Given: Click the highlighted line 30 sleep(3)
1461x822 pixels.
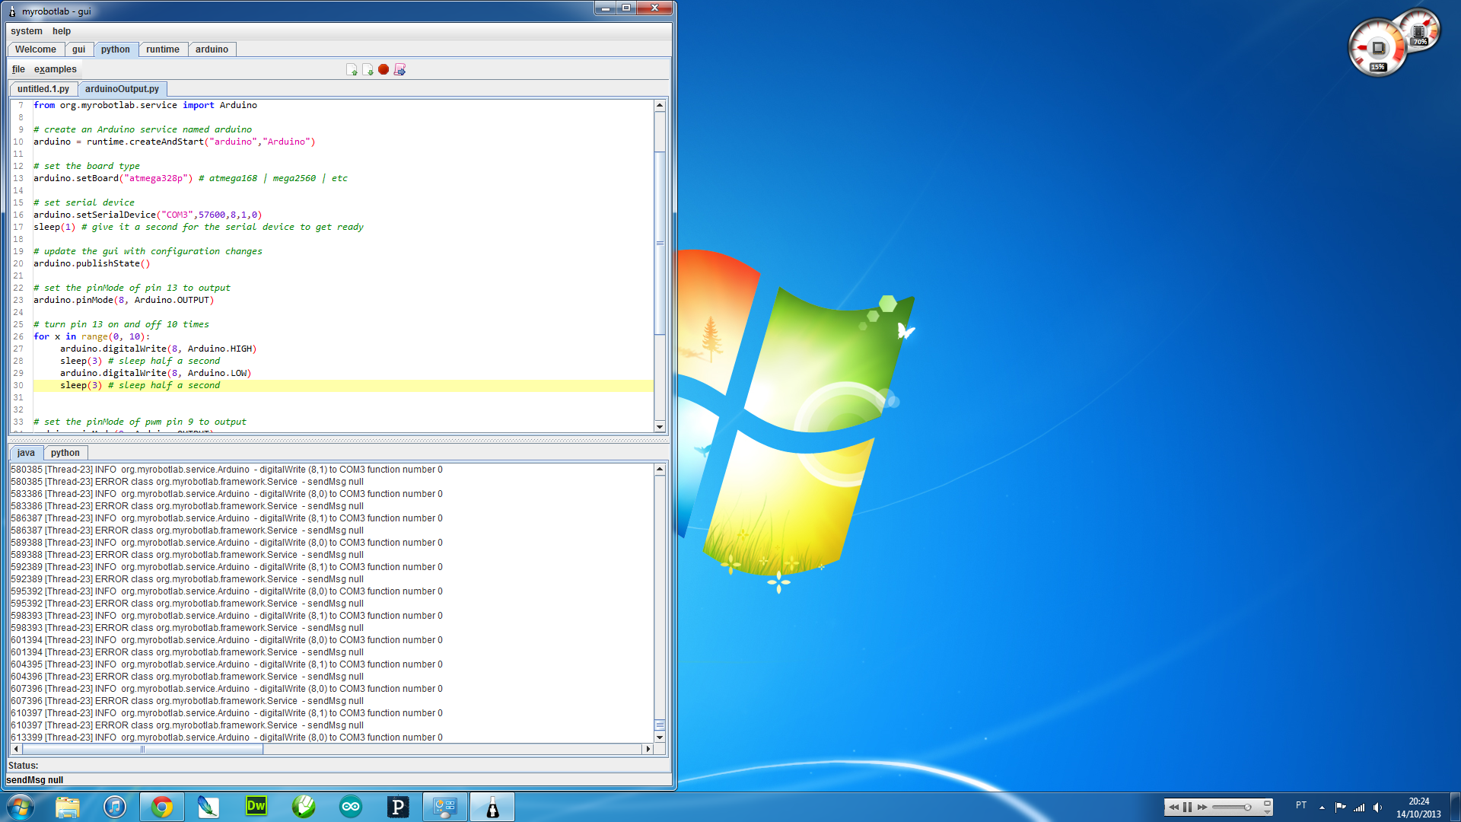Looking at the screenshot, I should (x=342, y=386).
